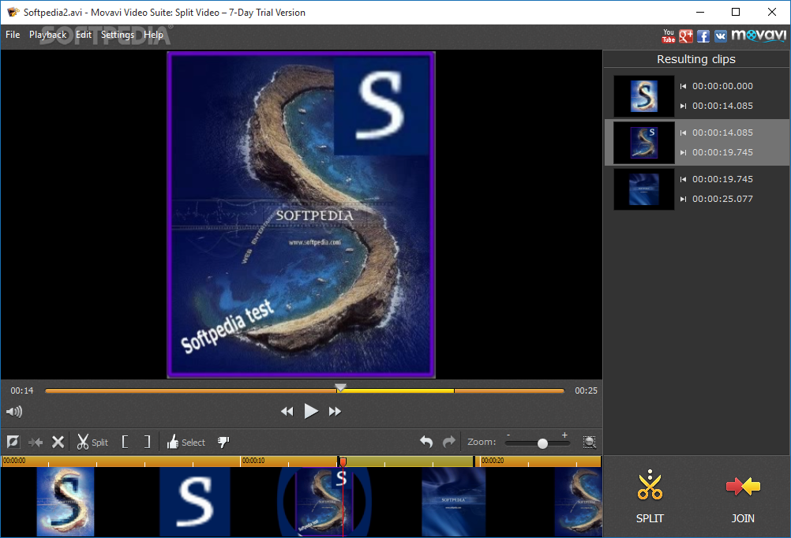Redo the last action

tap(448, 443)
